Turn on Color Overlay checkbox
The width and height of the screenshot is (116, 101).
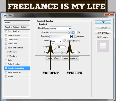[6, 64]
